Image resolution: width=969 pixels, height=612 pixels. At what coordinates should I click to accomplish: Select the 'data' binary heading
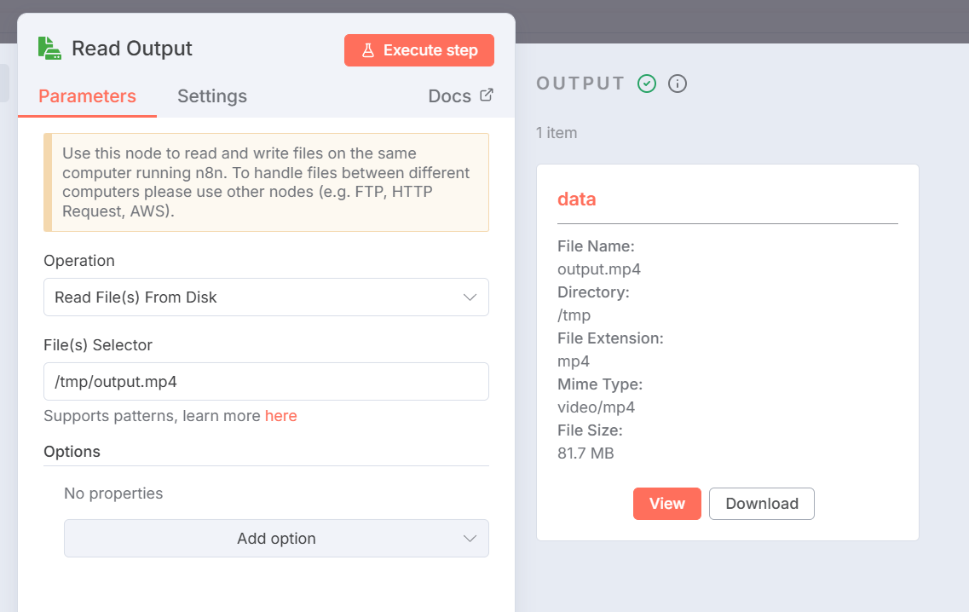[x=577, y=199]
